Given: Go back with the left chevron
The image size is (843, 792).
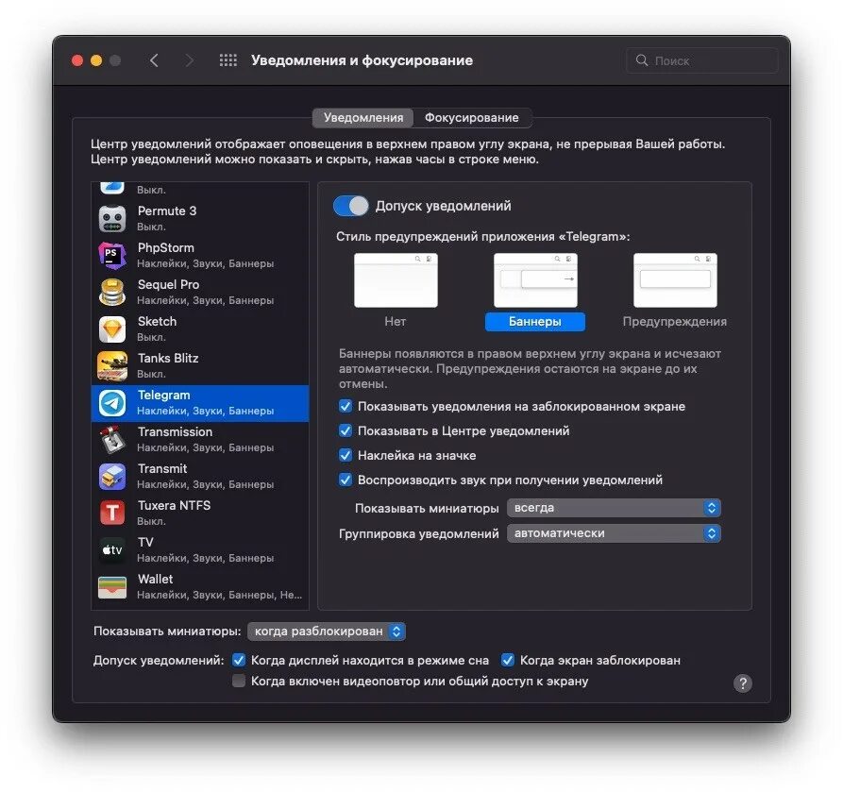Looking at the screenshot, I should [x=154, y=60].
